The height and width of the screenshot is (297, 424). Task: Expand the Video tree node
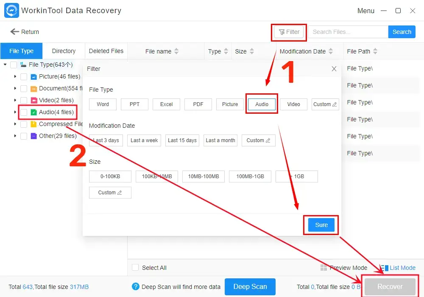[x=15, y=101]
